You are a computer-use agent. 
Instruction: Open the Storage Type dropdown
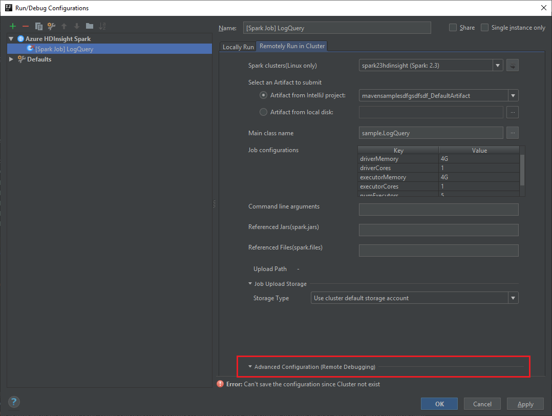(513, 298)
